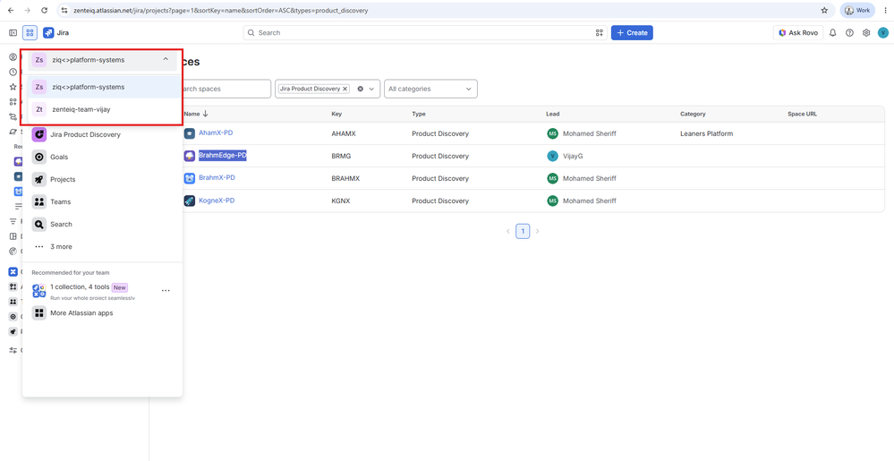The width and height of the screenshot is (894, 461).
Task: Click the Key column header
Action: pos(336,114)
